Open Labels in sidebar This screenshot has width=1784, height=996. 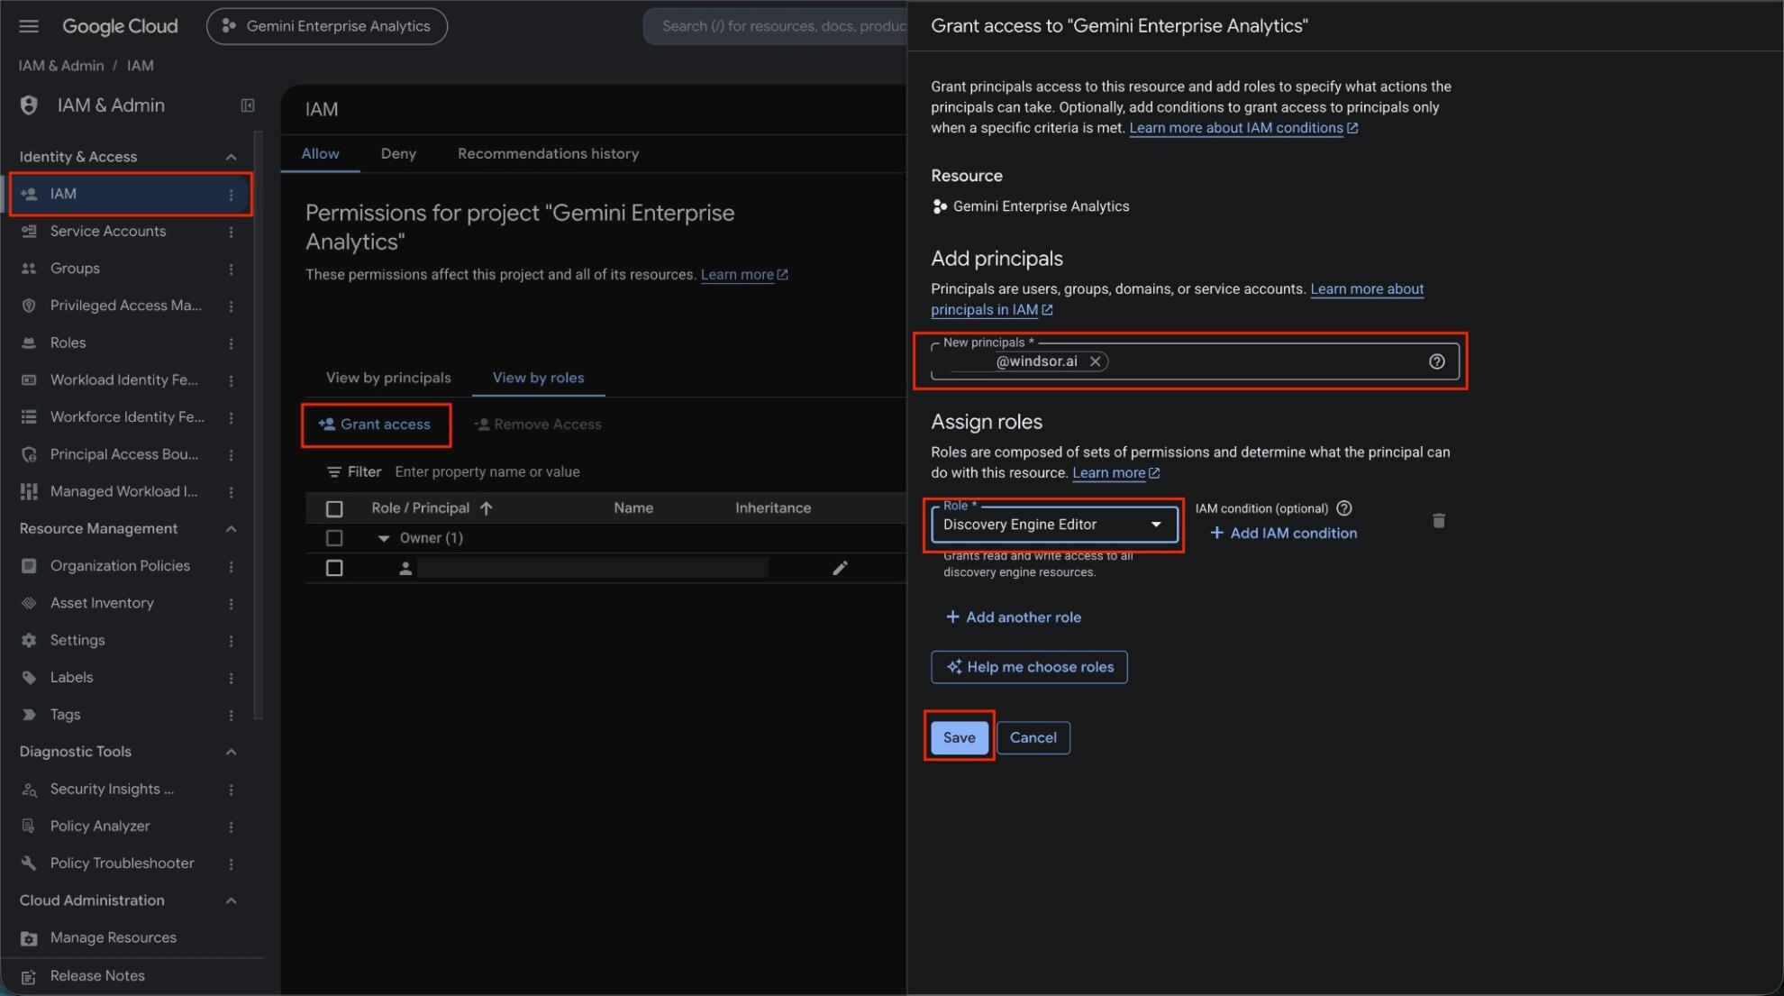[71, 678]
